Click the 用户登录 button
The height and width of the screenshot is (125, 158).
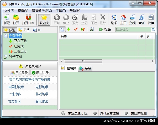tap(20, 73)
